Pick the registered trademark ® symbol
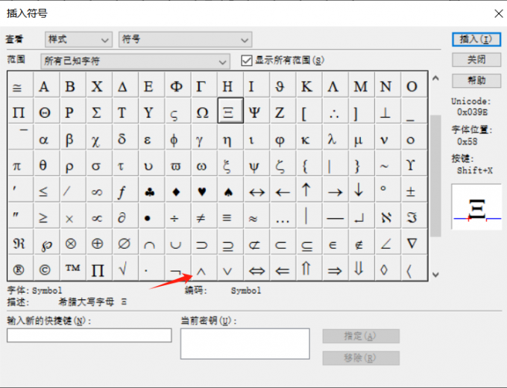The image size is (507, 388). coord(19,270)
